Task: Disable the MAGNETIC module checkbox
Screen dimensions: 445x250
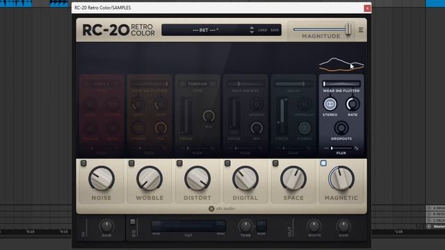Action: tap(323, 163)
